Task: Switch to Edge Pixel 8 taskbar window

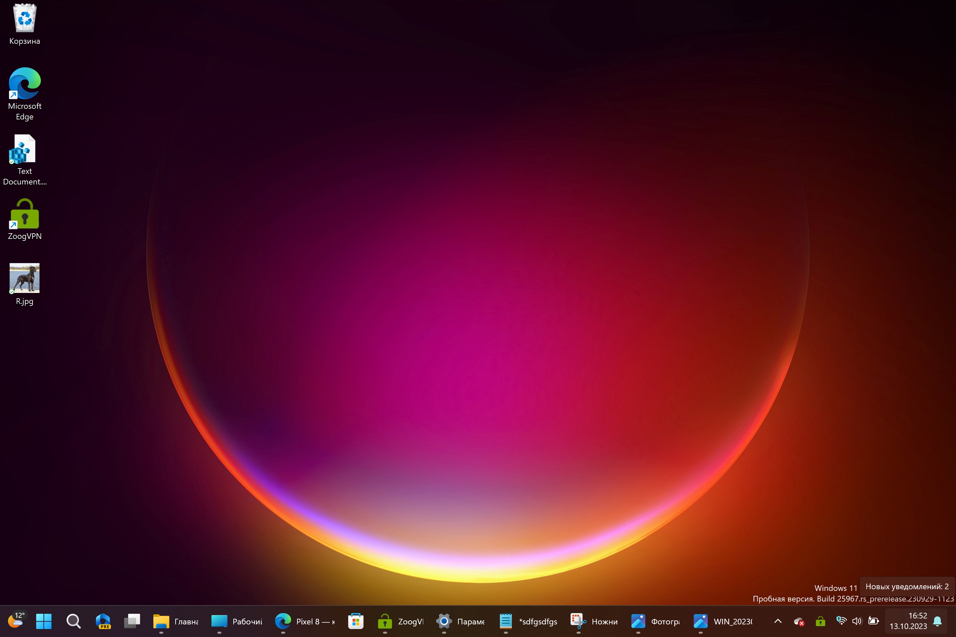Action: (305, 621)
